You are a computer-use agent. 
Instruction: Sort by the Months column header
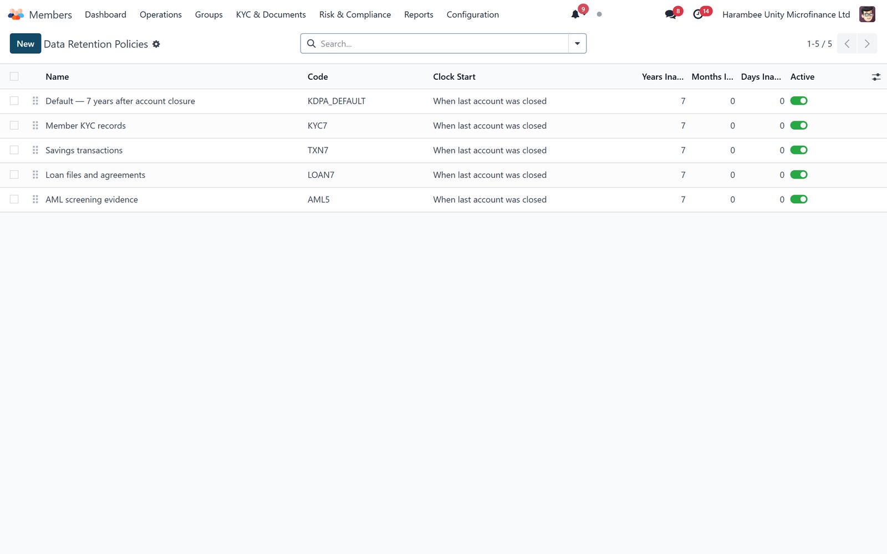tap(712, 77)
